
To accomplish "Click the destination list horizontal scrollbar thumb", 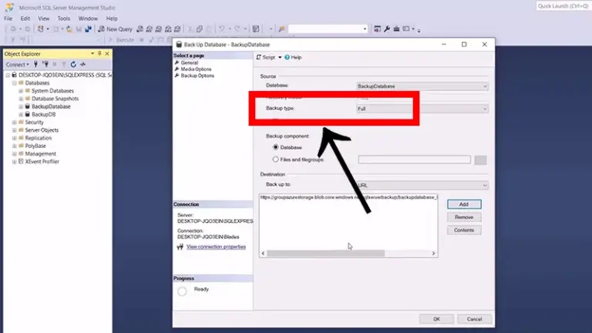I will coord(326,254).
